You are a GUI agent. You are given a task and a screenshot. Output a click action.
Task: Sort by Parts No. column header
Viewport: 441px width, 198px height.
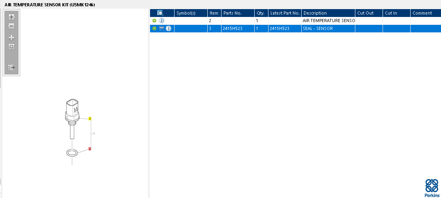(238, 13)
